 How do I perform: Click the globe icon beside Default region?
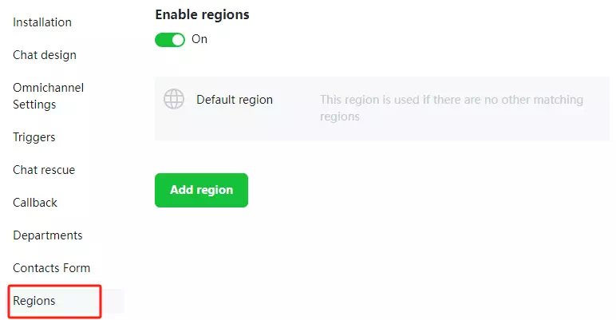173,100
